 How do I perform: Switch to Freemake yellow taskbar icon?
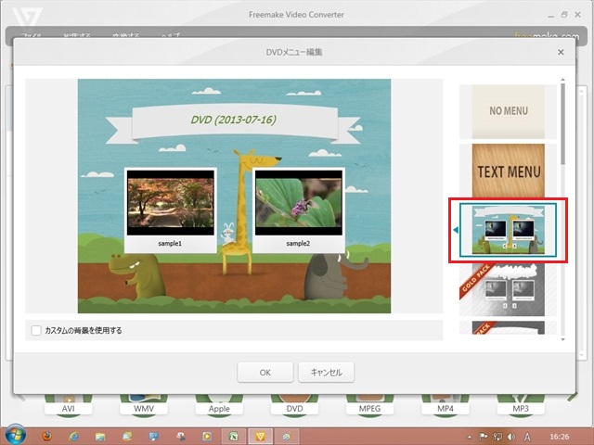262,435
